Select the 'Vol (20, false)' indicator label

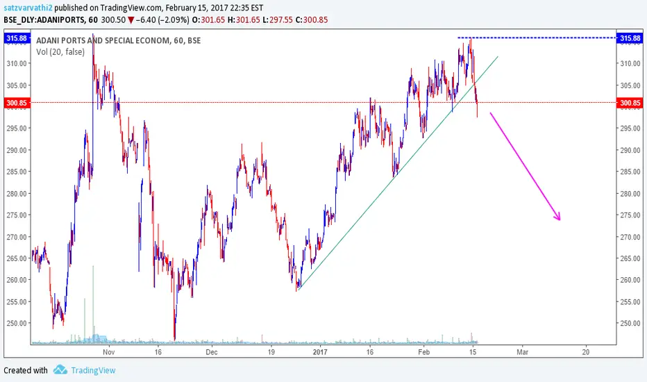[x=60, y=52]
